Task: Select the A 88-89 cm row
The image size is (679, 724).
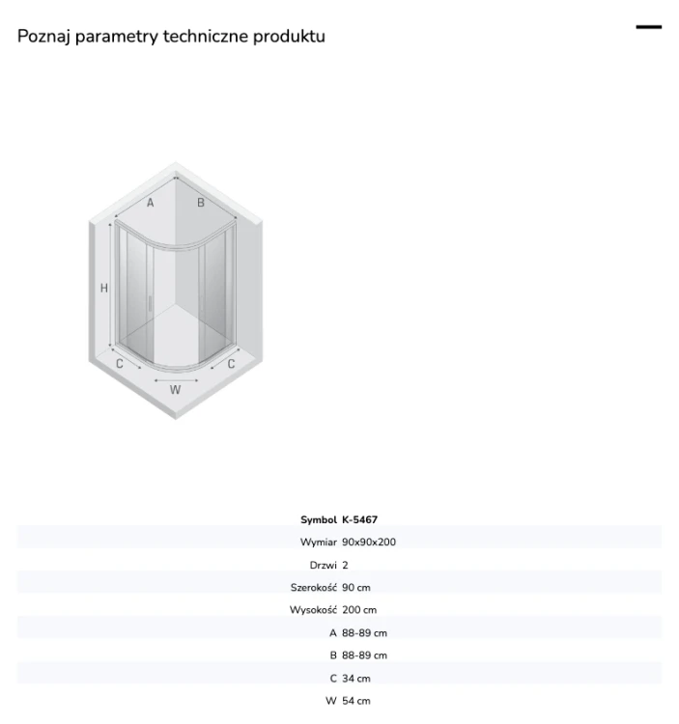Action: click(340, 632)
